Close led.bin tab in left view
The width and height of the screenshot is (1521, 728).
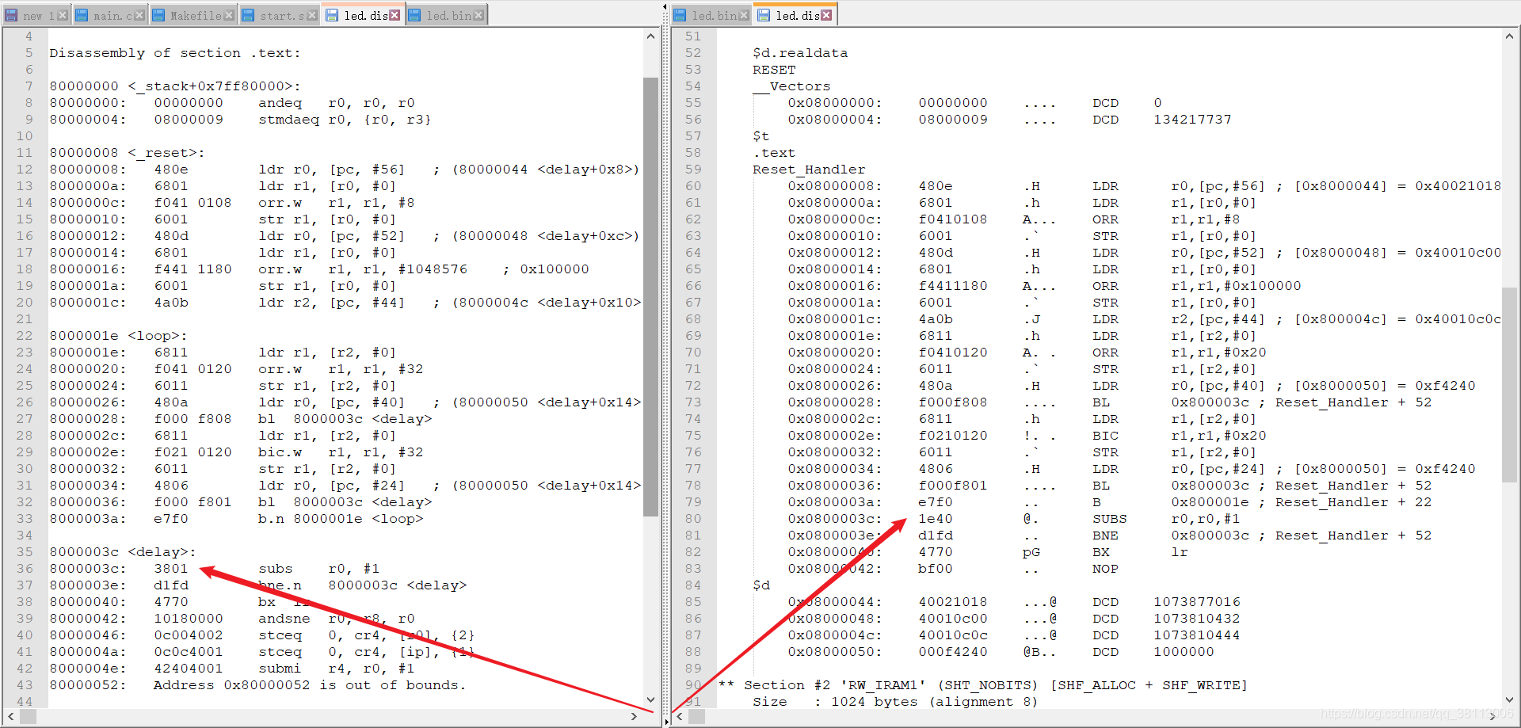[478, 15]
